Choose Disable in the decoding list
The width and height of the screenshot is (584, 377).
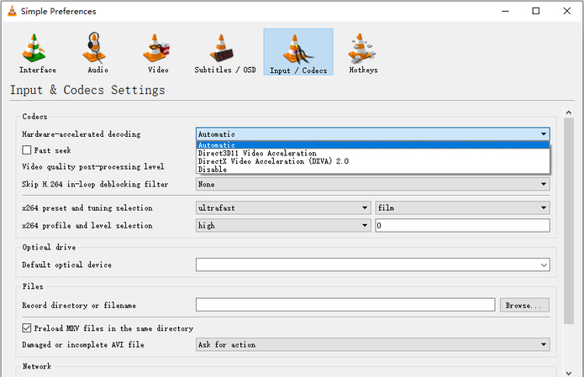point(373,170)
